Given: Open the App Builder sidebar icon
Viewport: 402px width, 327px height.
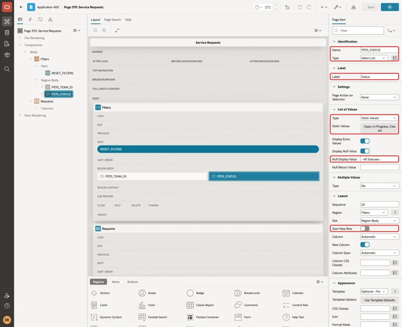Looking at the screenshot, I should pyautogui.click(x=7, y=22).
